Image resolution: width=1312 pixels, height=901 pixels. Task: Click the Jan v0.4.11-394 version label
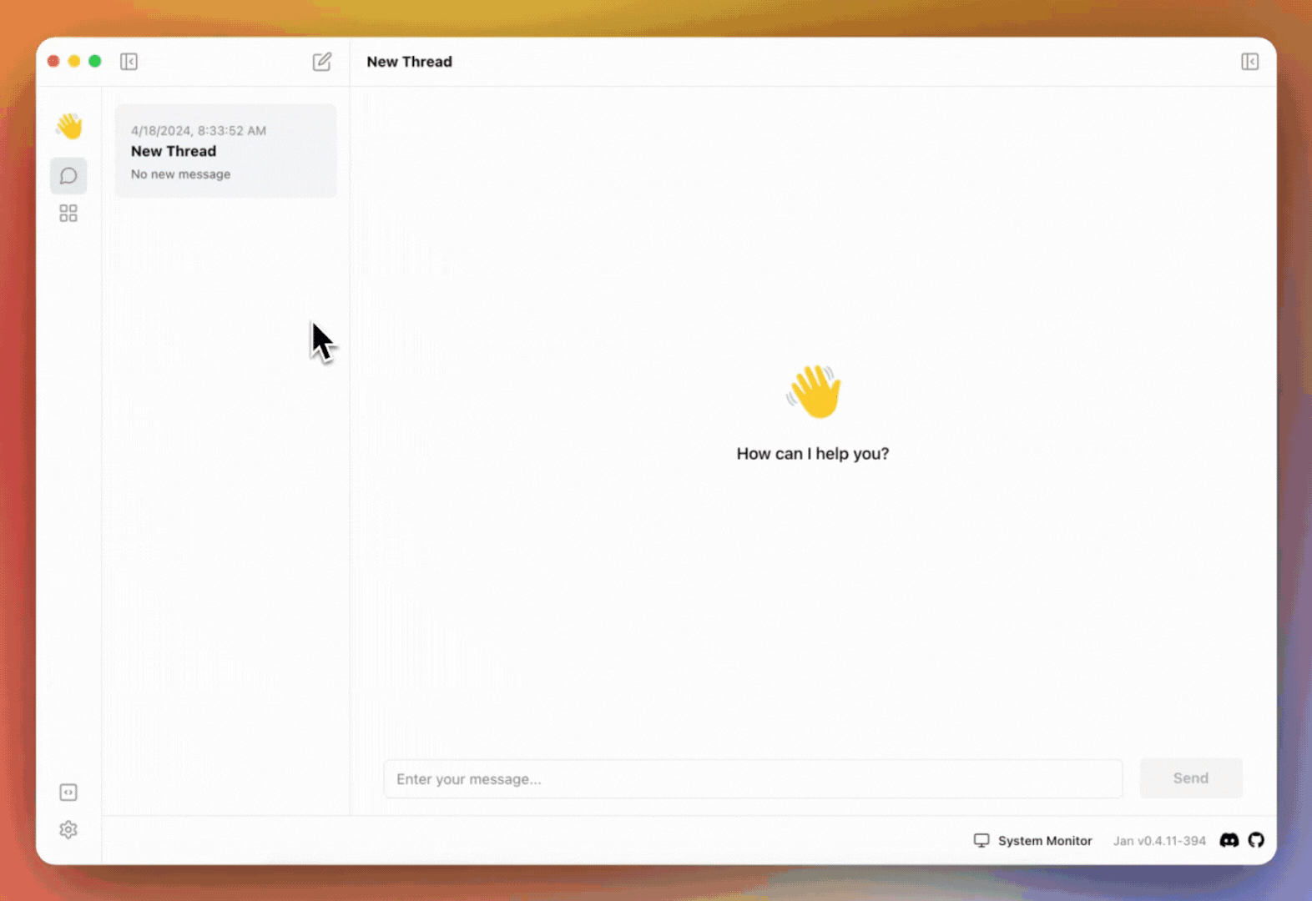coord(1158,840)
